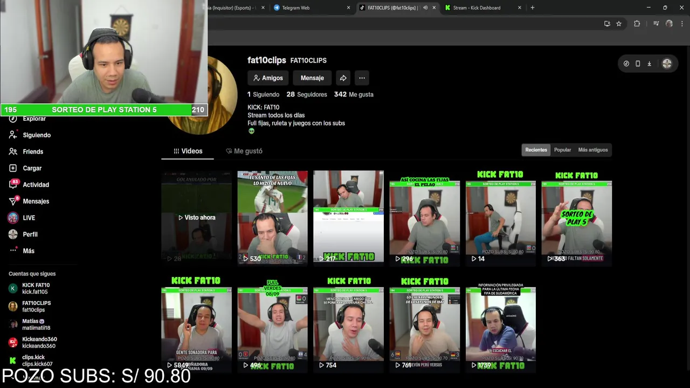
Task: Open Actividad notifications with 83 badge
Action: [x=29, y=185]
